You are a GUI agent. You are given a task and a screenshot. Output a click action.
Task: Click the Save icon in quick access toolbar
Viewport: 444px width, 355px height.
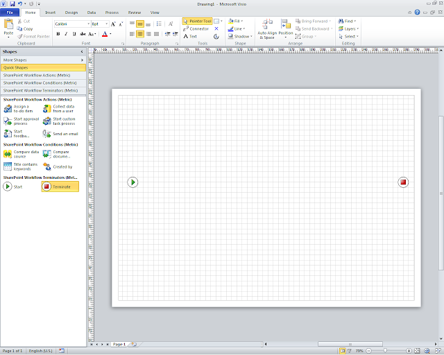click(12, 4)
